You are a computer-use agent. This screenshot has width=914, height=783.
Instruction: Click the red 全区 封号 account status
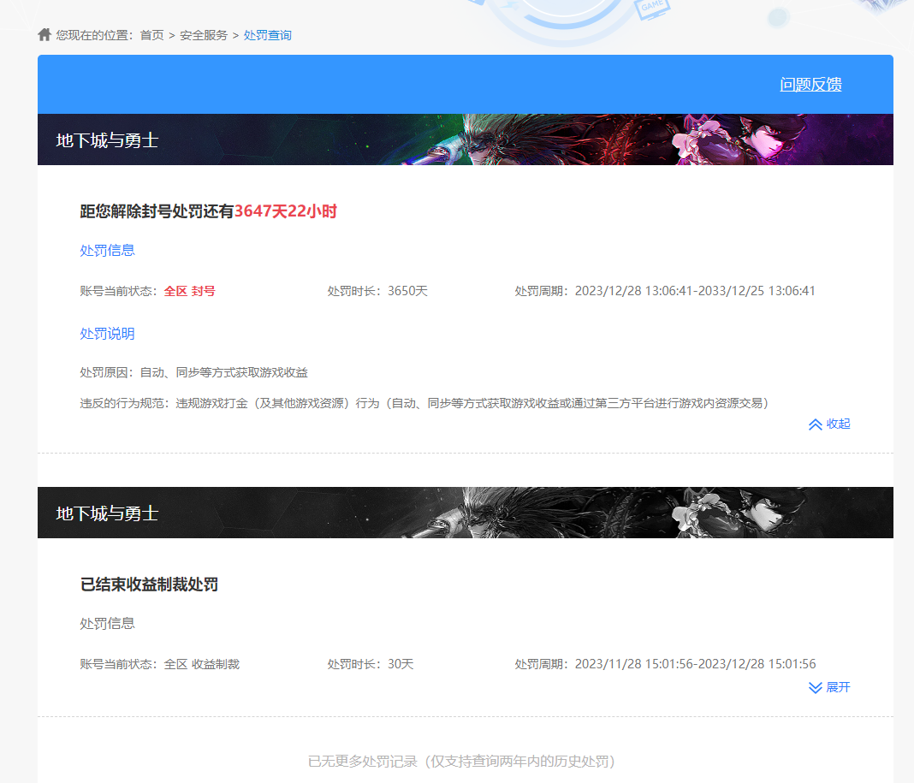(189, 291)
